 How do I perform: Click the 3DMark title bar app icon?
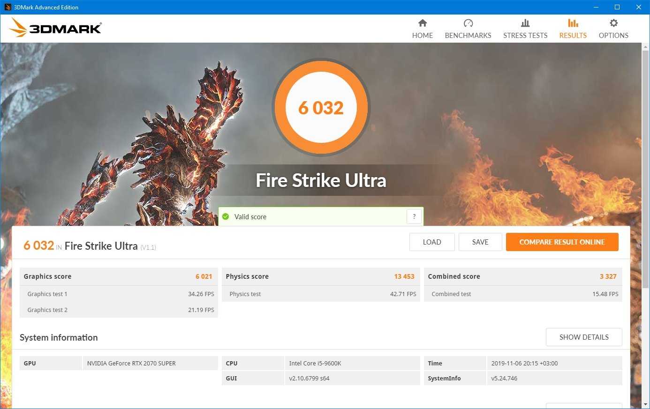tap(8, 7)
